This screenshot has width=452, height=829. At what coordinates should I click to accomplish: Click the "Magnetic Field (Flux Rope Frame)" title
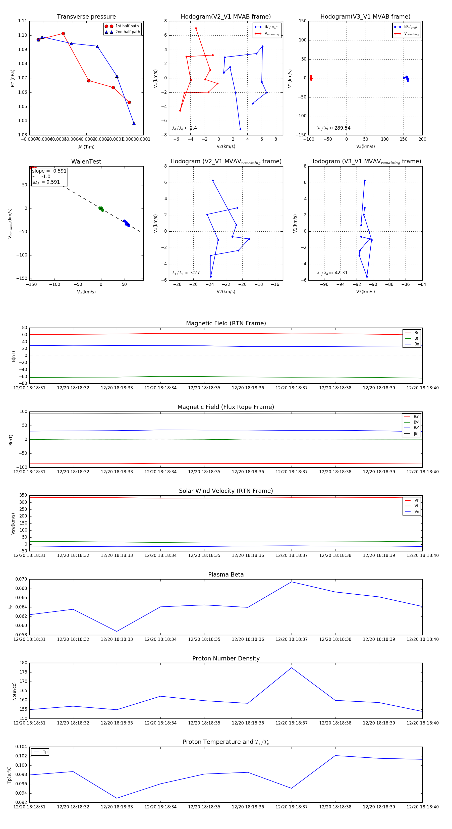point(226,407)
